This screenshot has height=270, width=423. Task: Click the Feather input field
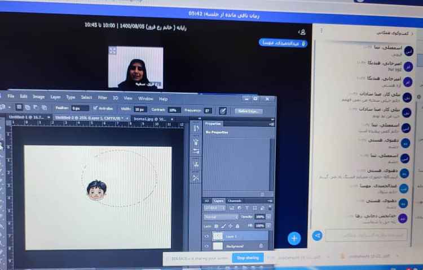click(x=80, y=108)
